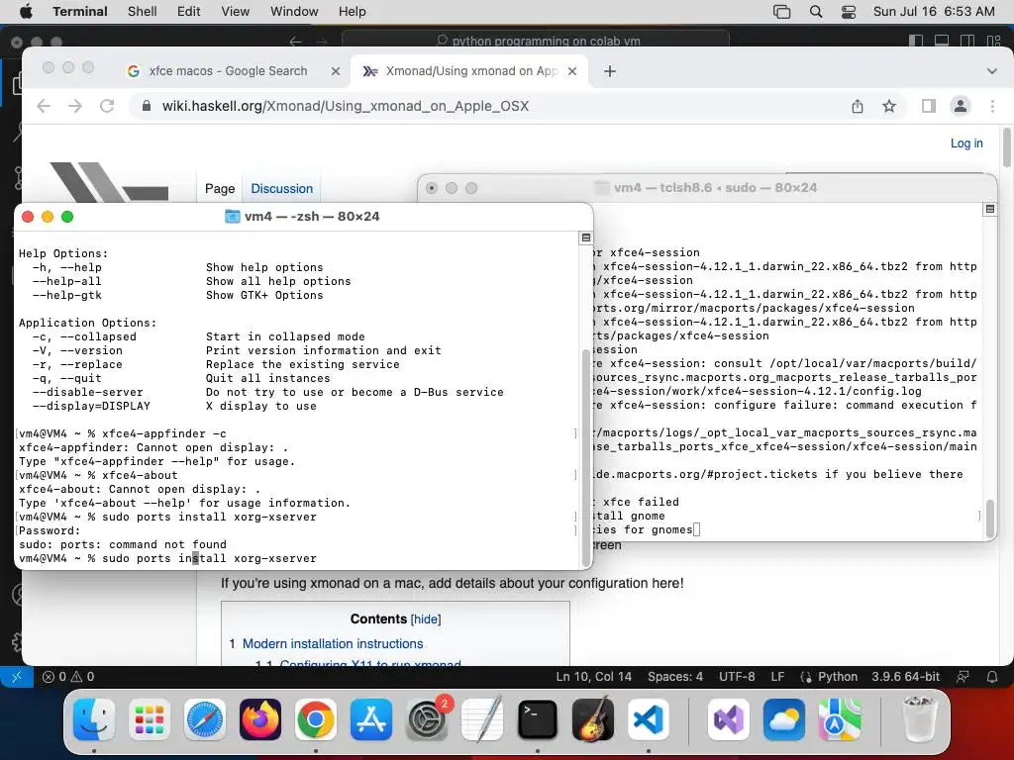Click the LF end-of-line indicator
The image size is (1014, 760).
click(x=777, y=677)
